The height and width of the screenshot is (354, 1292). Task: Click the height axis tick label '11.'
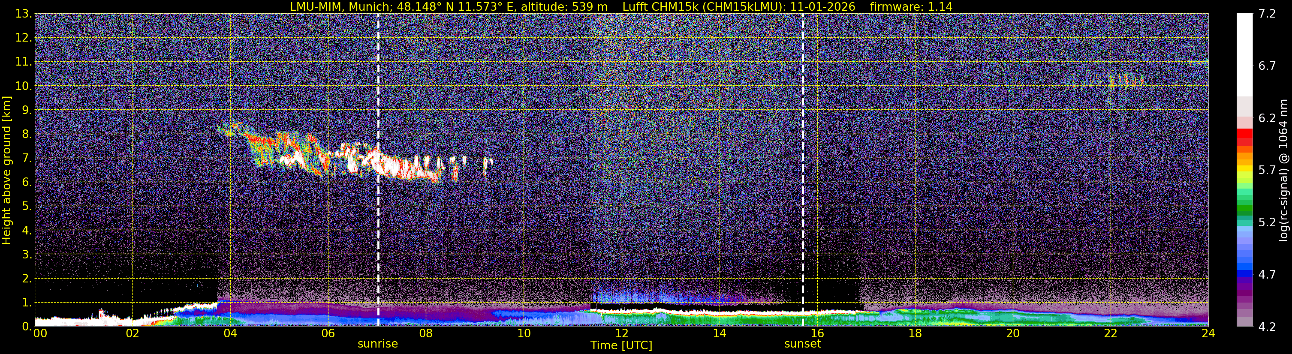tap(24, 62)
